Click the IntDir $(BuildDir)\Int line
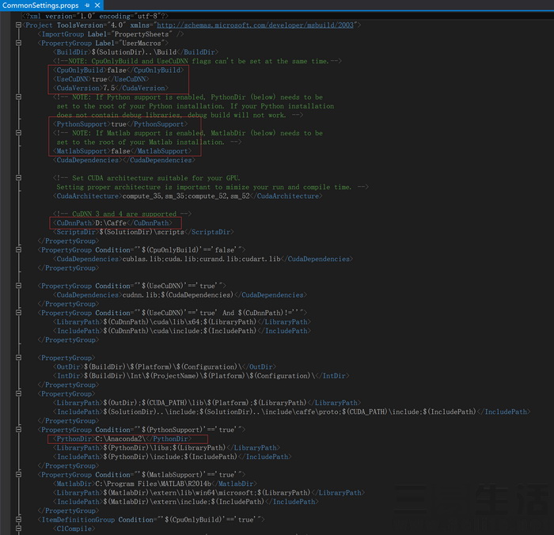554x535 pixels. 201,376
